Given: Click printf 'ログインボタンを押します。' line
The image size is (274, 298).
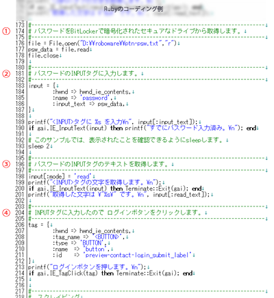Looking at the screenshot, I should pyautogui.click(x=88, y=267).
